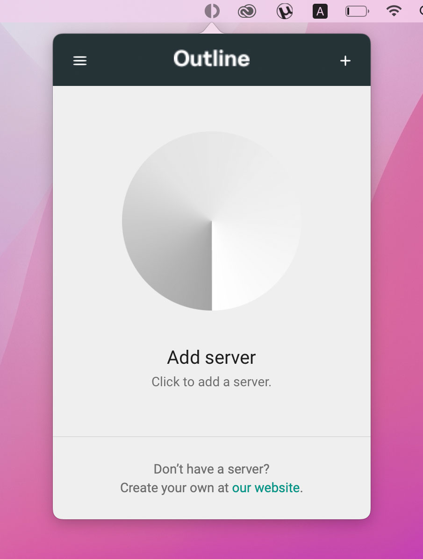This screenshot has height=559, width=423.
Task: Open the uTorrent menu bar icon
Action: [x=285, y=11]
